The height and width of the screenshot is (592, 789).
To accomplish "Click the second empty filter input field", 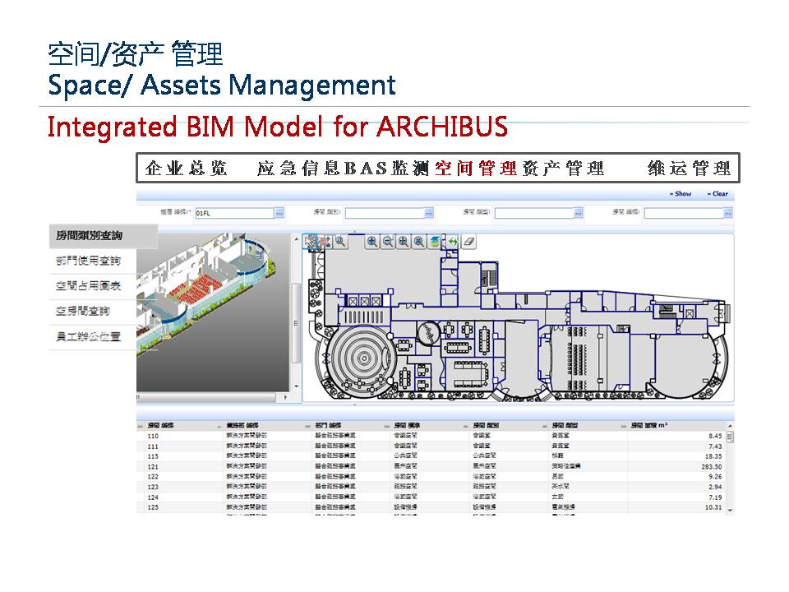I will tap(385, 214).
